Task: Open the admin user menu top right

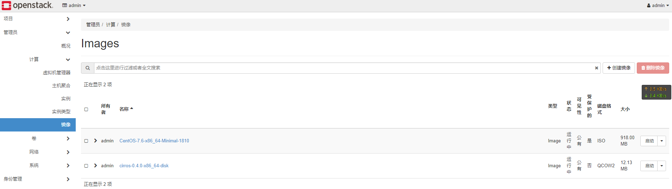Action: pyautogui.click(x=658, y=5)
